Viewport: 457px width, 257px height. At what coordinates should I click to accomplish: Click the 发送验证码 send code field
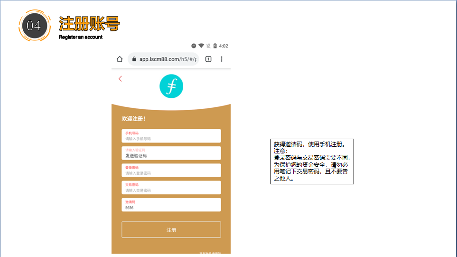tap(171, 153)
